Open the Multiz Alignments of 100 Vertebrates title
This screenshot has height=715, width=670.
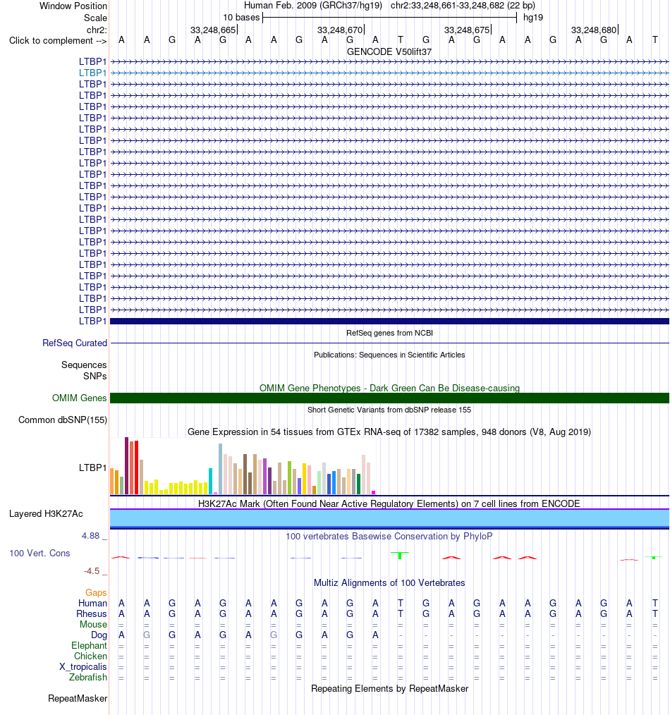[x=389, y=582]
